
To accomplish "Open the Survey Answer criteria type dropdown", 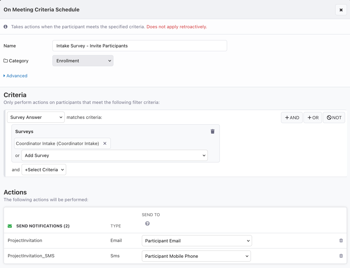I will pyautogui.click(x=36, y=117).
